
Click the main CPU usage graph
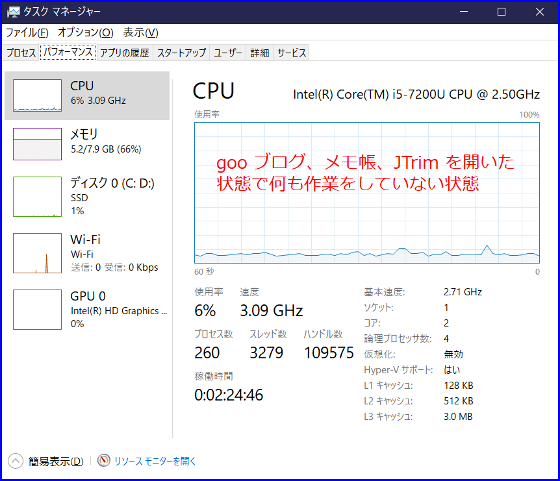[x=367, y=193]
